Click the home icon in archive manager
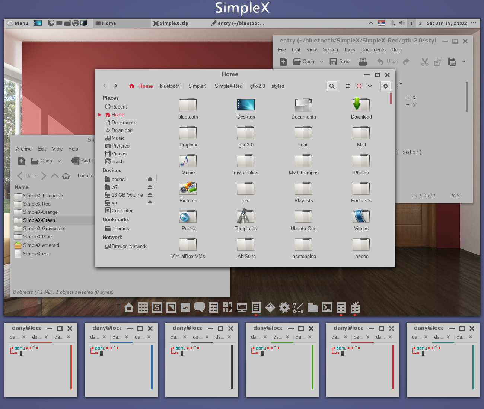This screenshot has width=484, height=409. pos(66,175)
